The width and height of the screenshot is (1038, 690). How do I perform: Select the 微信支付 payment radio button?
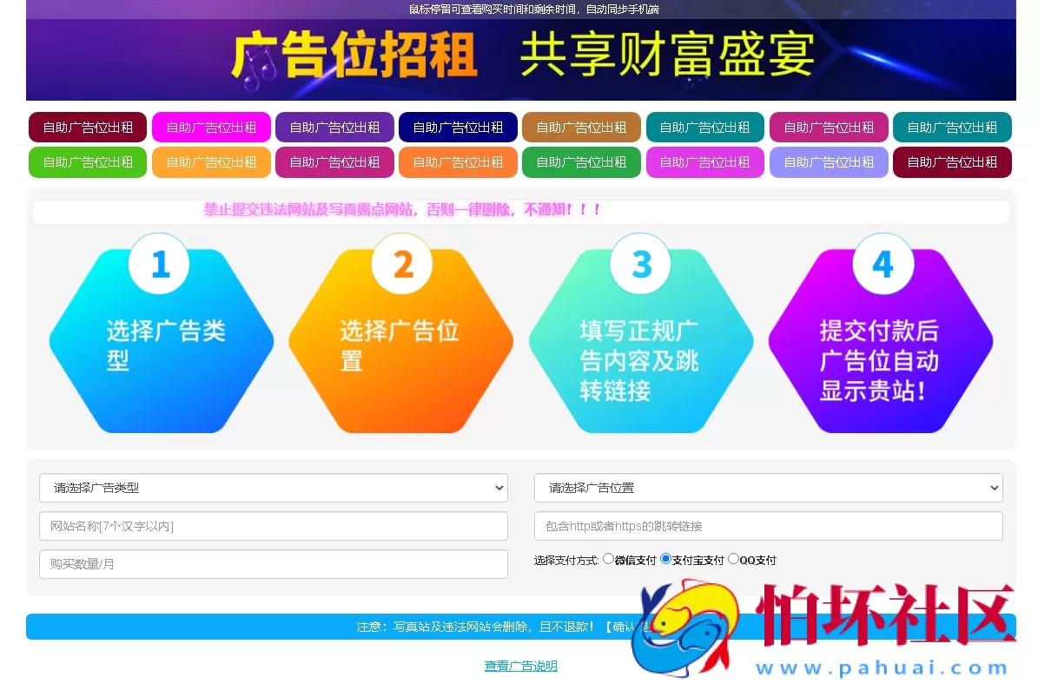click(x=609, y=559)
